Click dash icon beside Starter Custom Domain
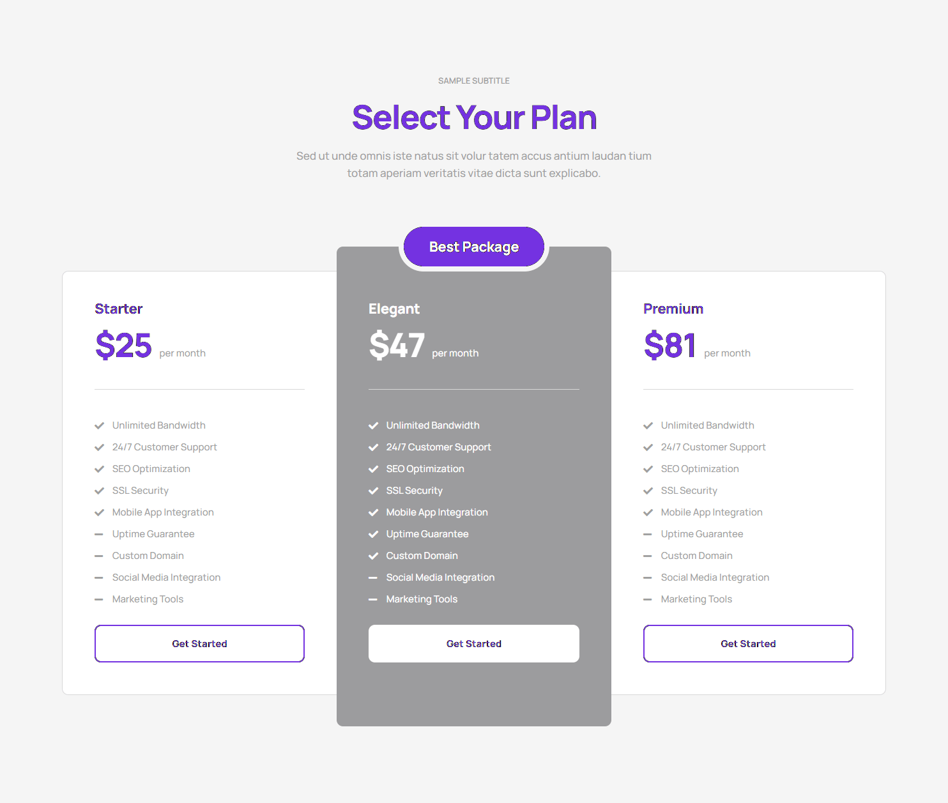Image resolution: width=948 pixels, height=803 pixels. [x=99, y=556]
